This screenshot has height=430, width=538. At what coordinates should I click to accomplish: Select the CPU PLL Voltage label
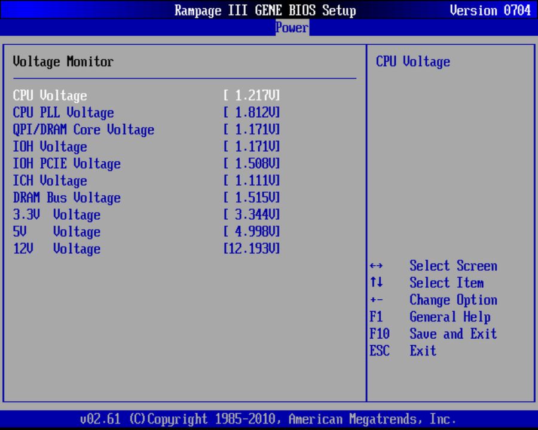[x=63, y=113]
